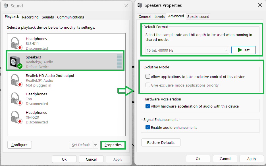Select the Headphones XM-520 device icon
Viewport: 266px width, 166px height.
[x=16, y=117]
